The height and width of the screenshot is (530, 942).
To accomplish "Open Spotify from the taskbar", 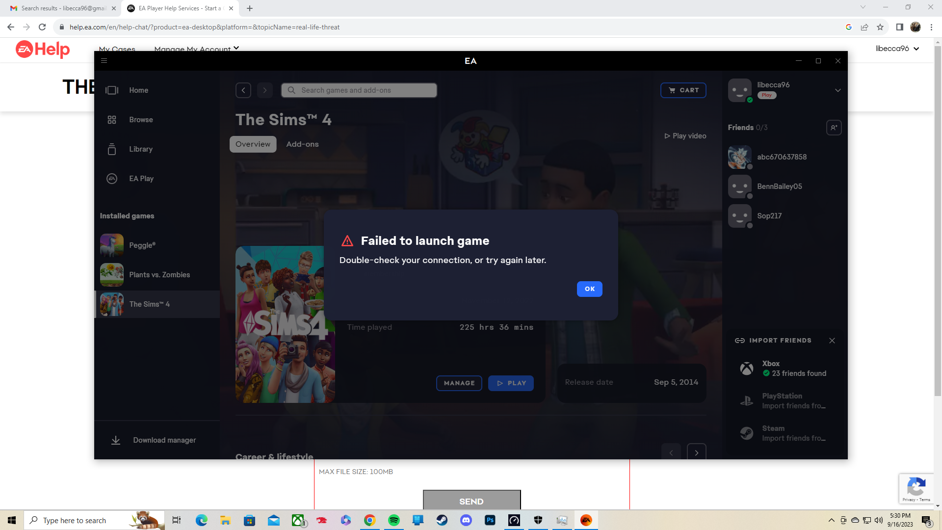I will [x=393, y=520].
